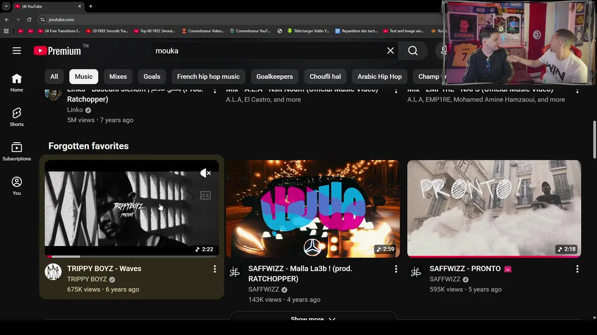Click '675K views · 6 years ago' text
Viewport: 597px width, 335px height.
point(103,289)
